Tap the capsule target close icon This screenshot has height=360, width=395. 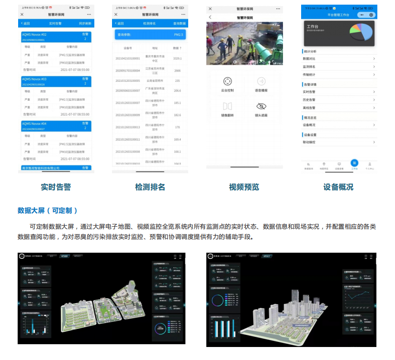coord(371,15)
